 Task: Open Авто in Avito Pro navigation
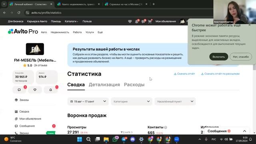(x=44, y=32)
